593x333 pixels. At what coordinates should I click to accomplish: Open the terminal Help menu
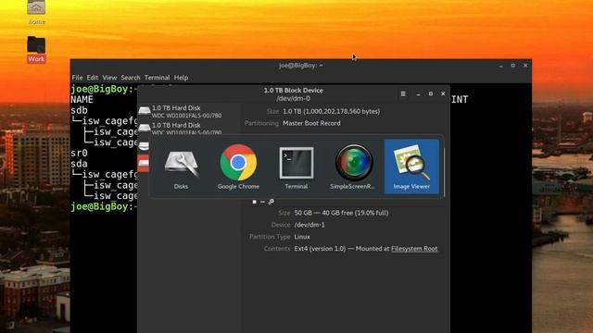tap(182, 78)
